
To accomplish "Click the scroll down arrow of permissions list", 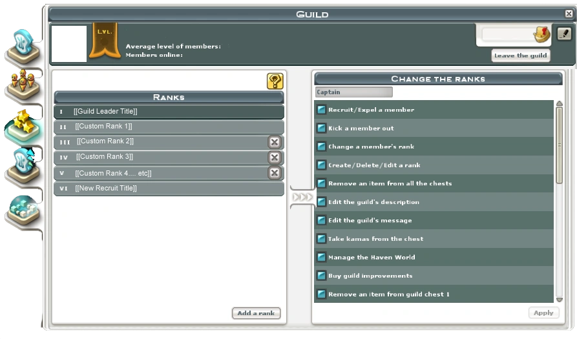I will point(560,300).
